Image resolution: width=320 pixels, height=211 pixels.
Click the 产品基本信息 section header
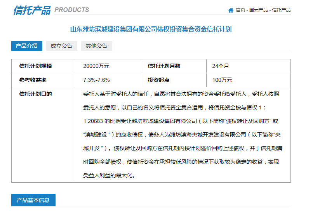33,200
